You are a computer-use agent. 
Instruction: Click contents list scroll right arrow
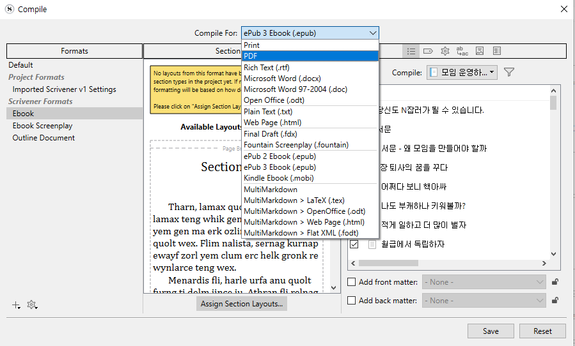pyautogui.click(x=544, y=263)
